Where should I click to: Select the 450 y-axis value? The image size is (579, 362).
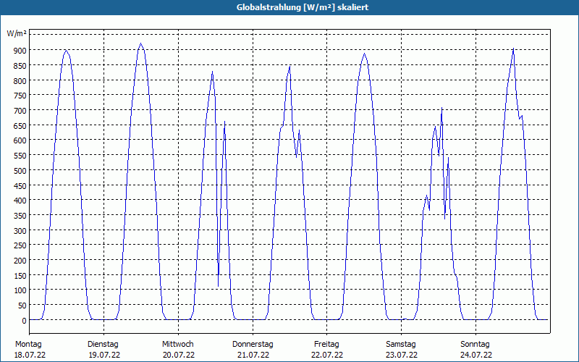click(x=20, y=186)
